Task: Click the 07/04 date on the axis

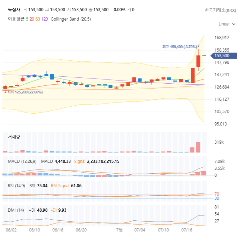Action: (x=140, y=230)
